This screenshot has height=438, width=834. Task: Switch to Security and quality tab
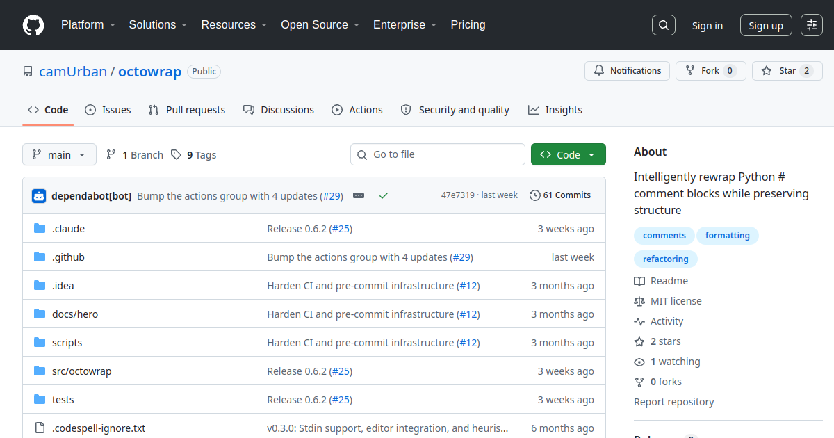tap(455, 110)
